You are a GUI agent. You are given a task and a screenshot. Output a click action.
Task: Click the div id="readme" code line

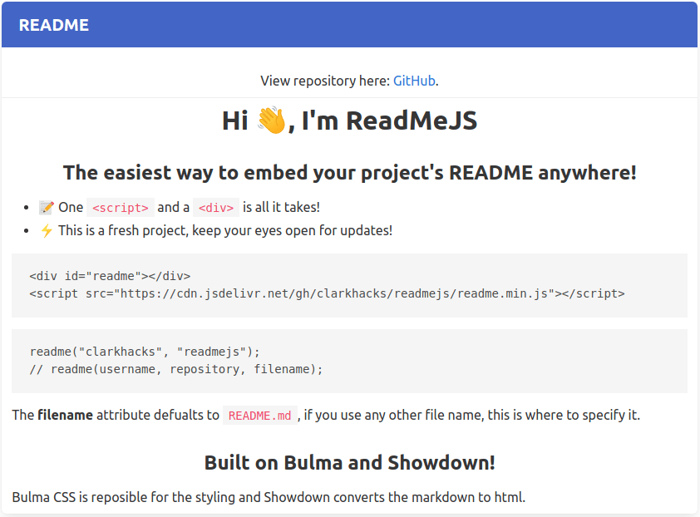[x=110, y=276]
